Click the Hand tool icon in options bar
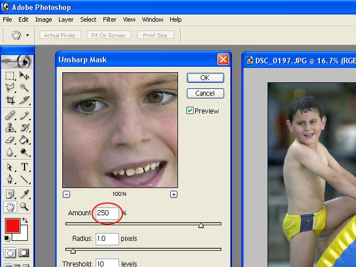This screenshot has width=356, height=267. pos(16,35)
